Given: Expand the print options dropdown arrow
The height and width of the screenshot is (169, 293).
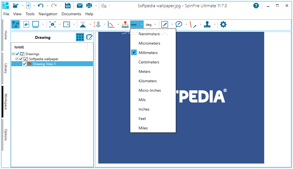Looking at the screenshot, I should (96, 6).
